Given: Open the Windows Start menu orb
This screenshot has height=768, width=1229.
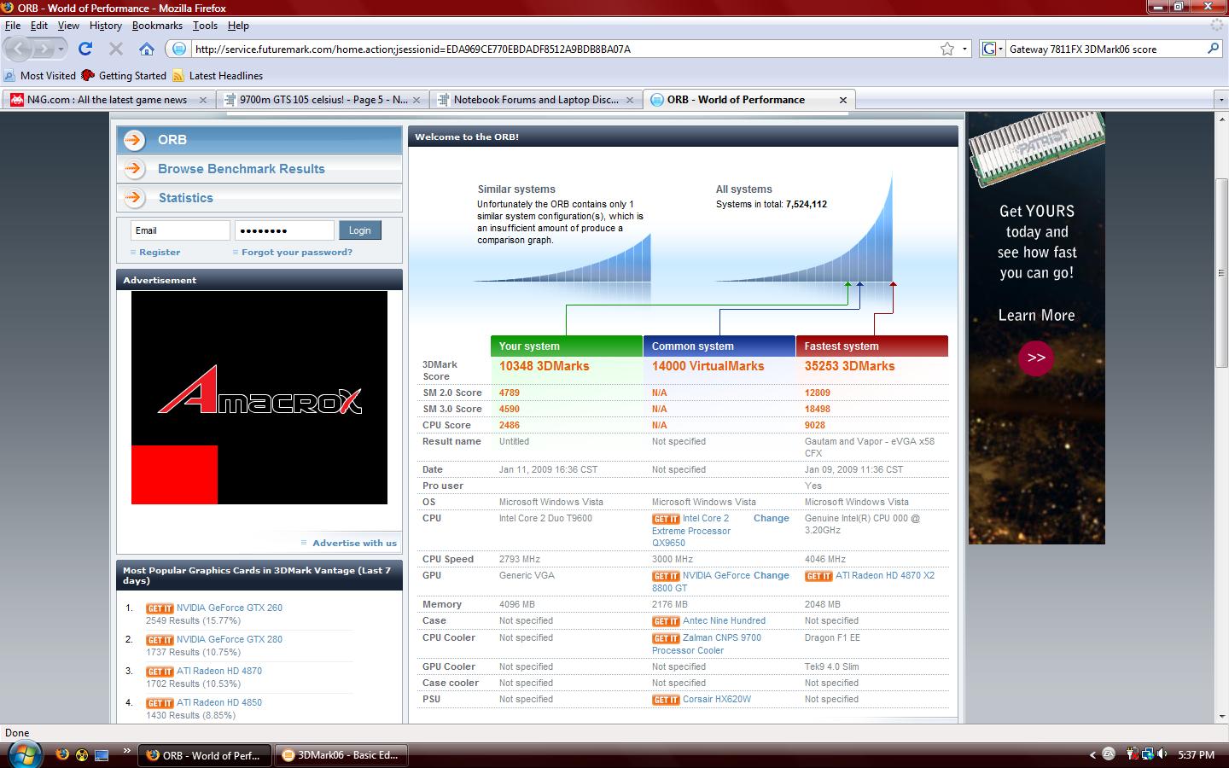Looking at the screenshot, I should pyautogui.click(x=24, y=753).
